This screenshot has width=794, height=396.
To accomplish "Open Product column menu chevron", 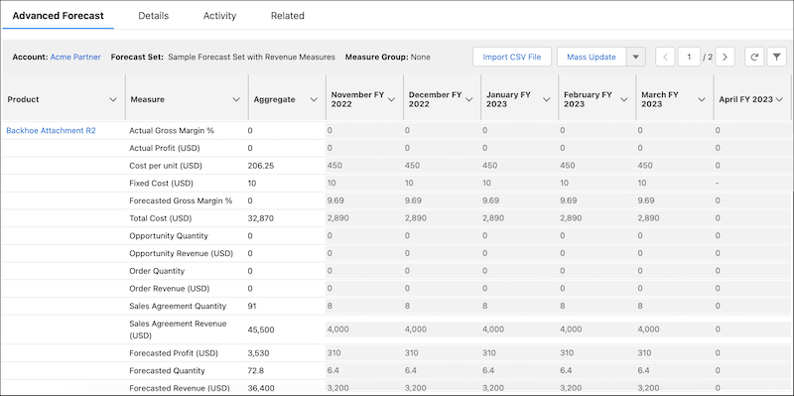I will (113, 100).
